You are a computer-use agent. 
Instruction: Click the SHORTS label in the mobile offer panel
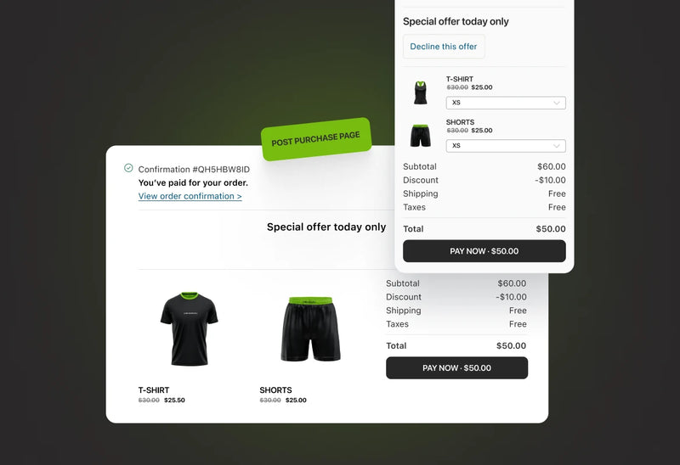pyautogui.click(x=460, y=122)
